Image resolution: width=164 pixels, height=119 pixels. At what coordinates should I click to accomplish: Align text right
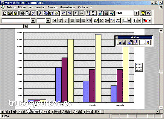tap(83, 21)
